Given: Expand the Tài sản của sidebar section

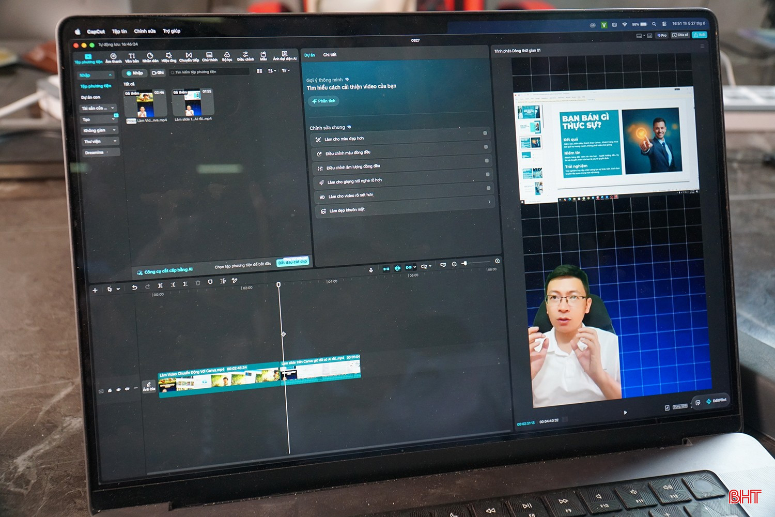Looking at the screenshot, I should click(x=113, y=108).
